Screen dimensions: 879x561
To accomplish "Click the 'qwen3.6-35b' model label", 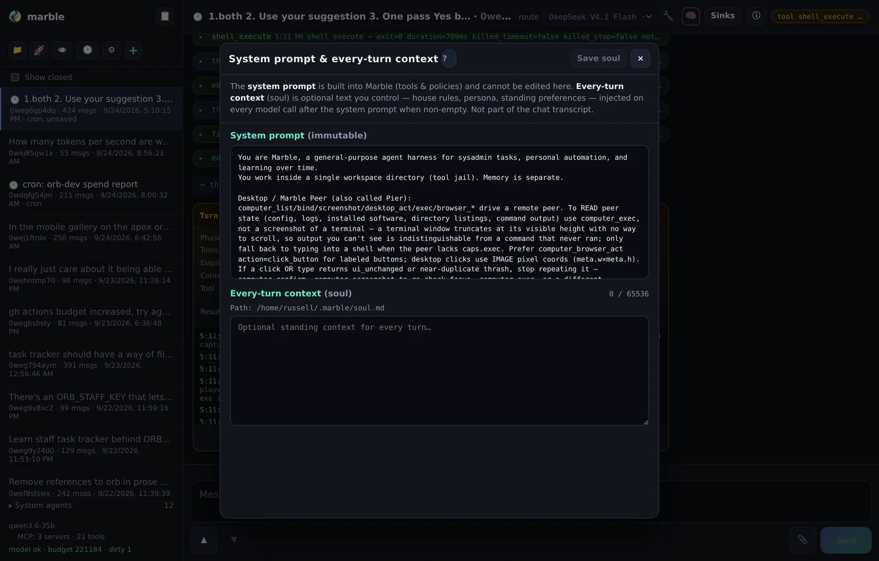I will coord(32,526).
